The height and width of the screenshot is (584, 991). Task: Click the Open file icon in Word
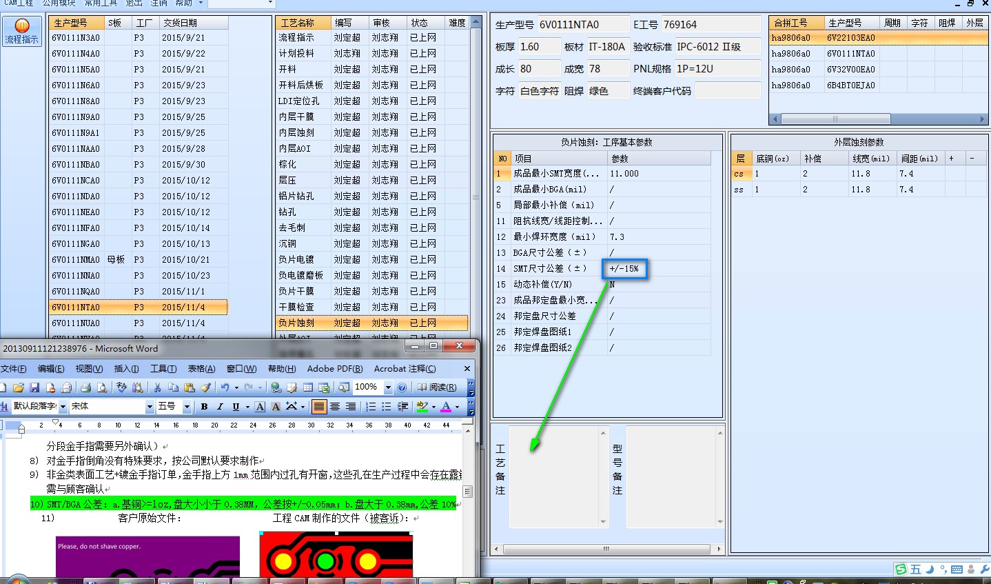pyautogui.click(x=19, y=387)
